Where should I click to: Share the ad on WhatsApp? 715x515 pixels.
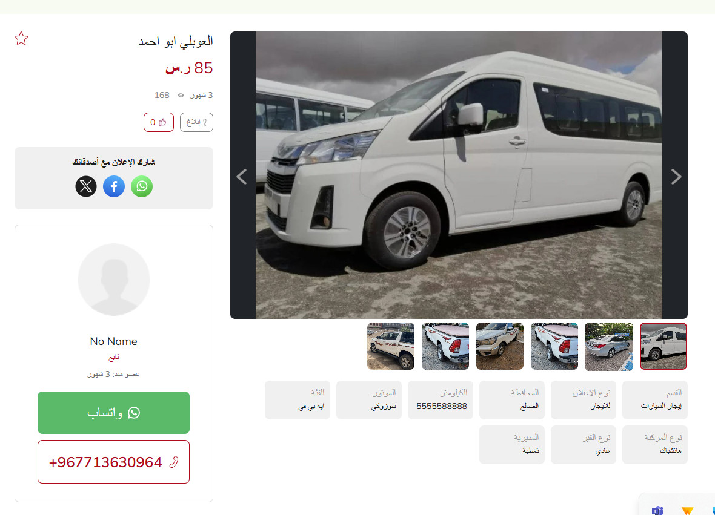coord(142,186)
